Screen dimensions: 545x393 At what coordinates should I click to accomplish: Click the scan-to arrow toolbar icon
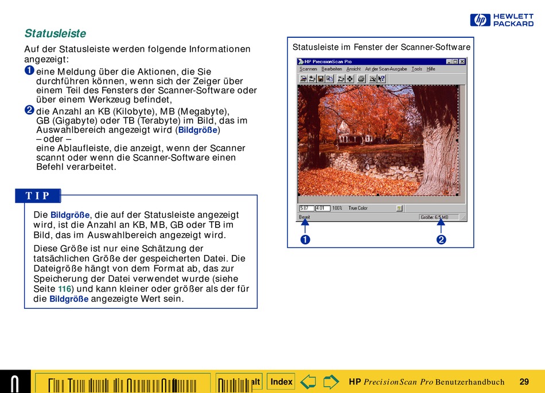coord(341,79)
